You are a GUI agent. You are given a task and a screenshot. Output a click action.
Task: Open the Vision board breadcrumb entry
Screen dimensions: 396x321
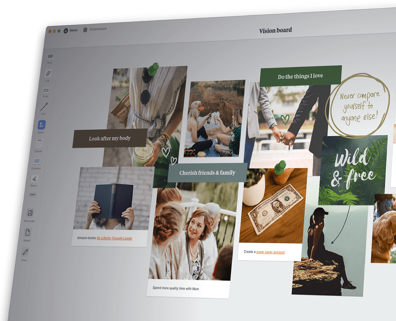(x=97, y=29)
